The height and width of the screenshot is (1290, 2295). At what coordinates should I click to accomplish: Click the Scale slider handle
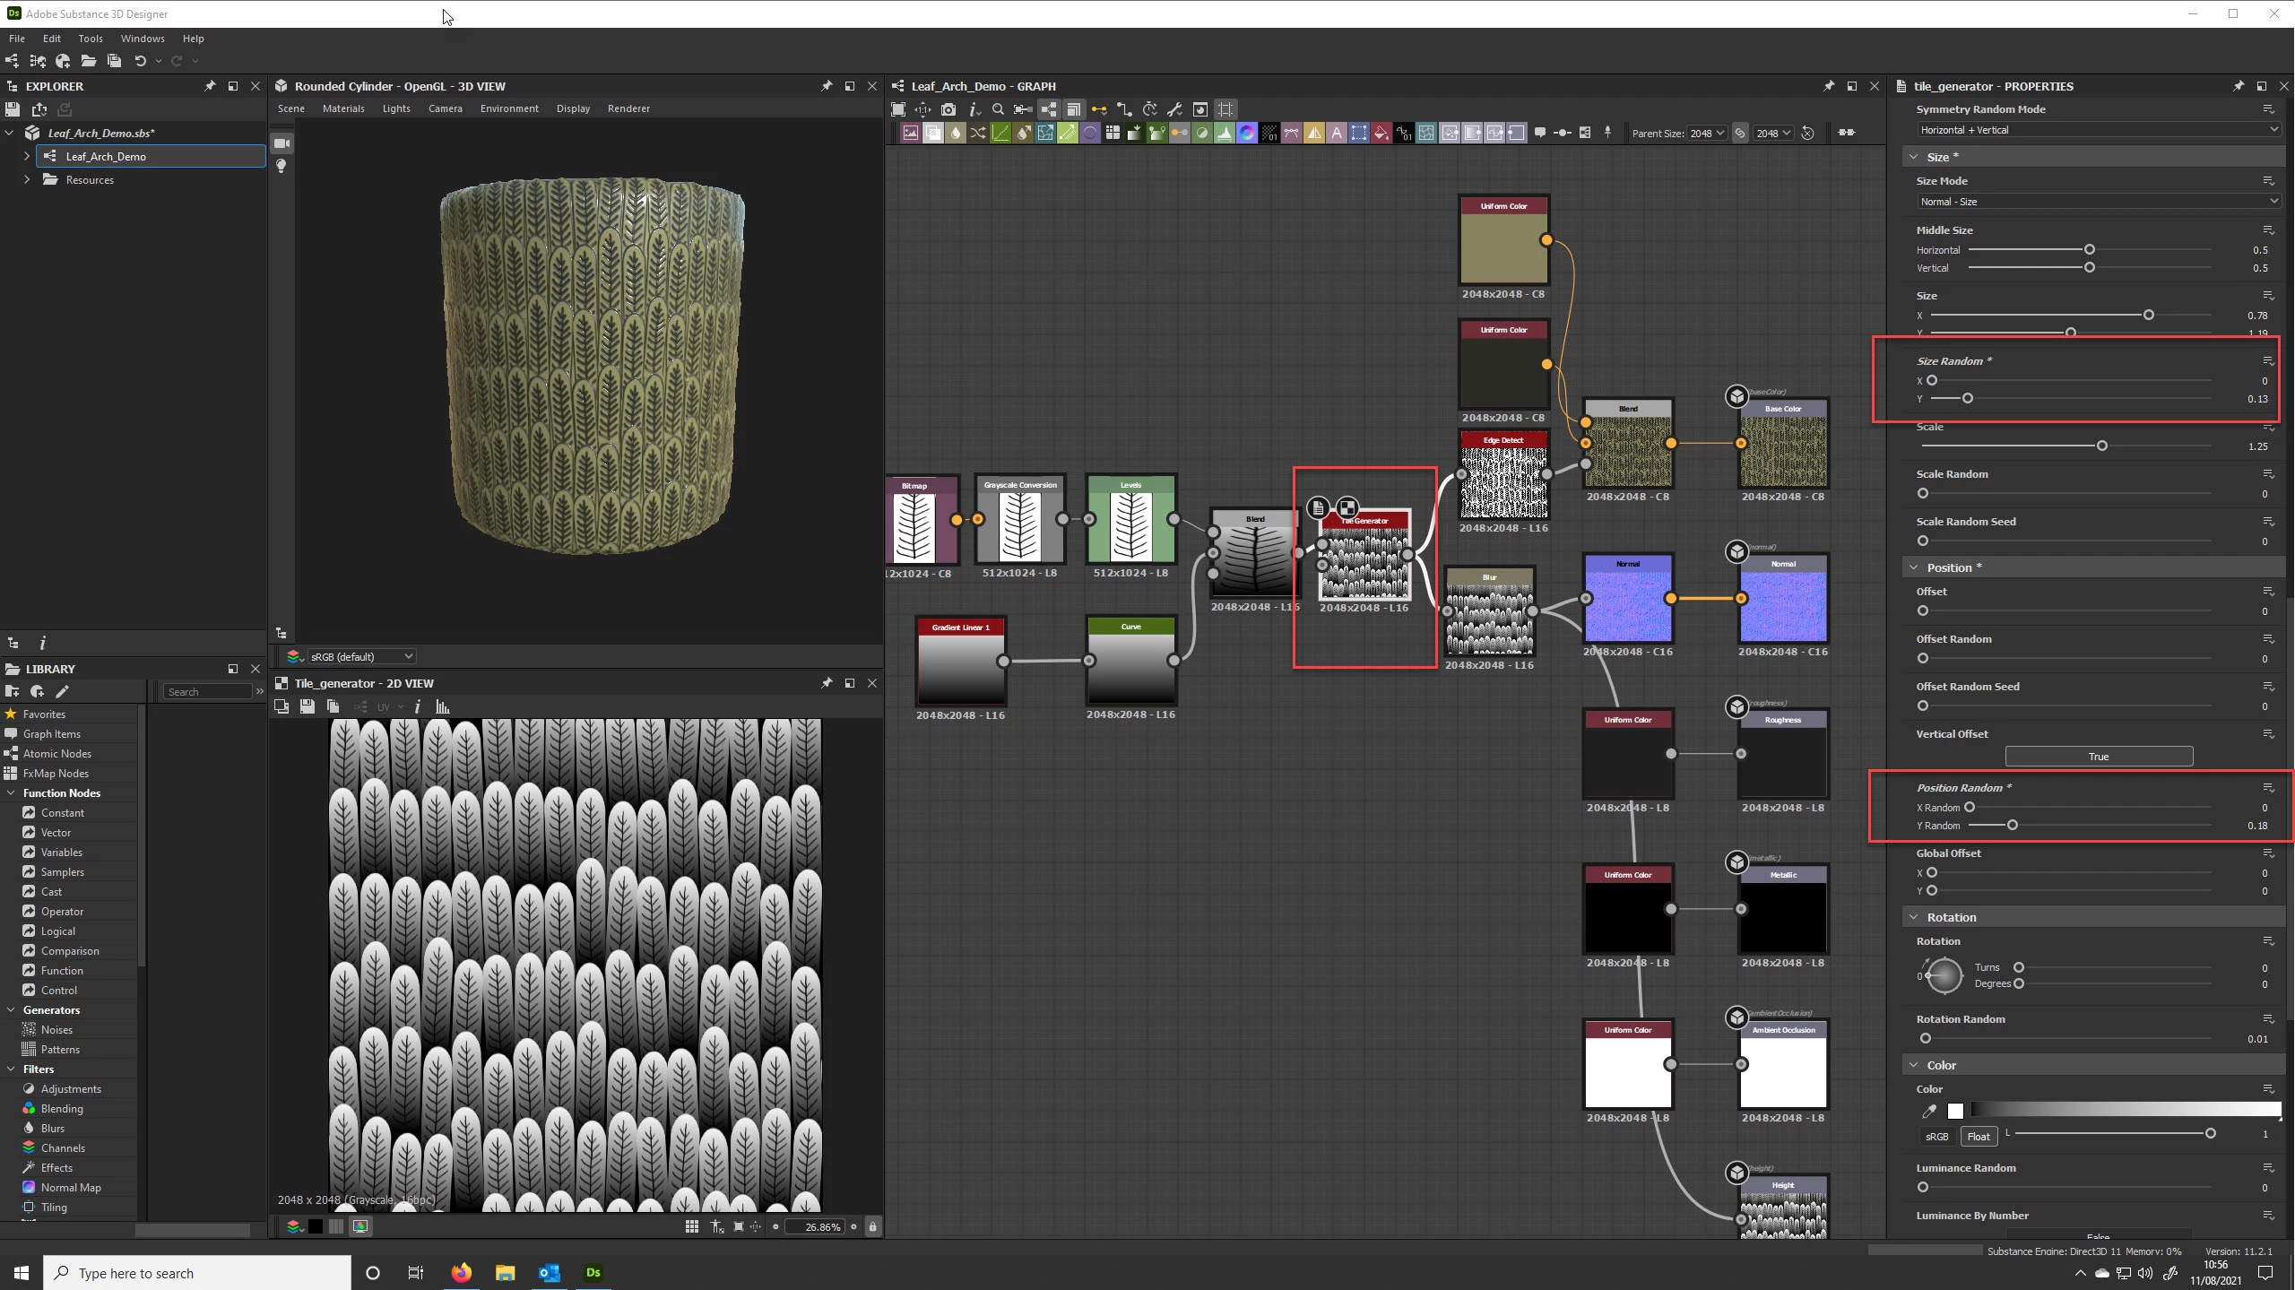point(2101,446)
